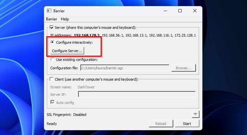The image size is (247, 135).
Task: Enable the Client mode checkbox
Action: tap(51, 79)
